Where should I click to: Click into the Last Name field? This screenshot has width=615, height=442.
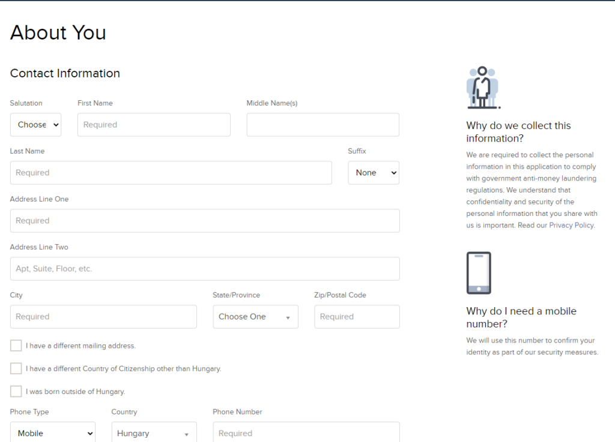point(171,173)
